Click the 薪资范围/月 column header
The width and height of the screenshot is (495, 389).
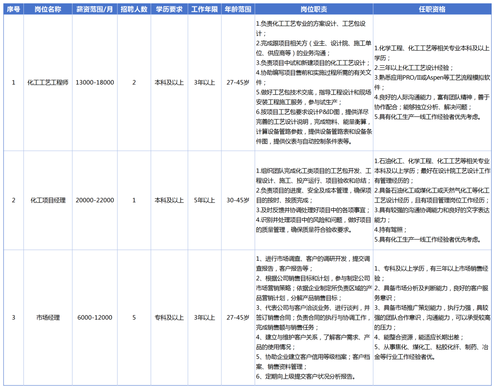95,9
